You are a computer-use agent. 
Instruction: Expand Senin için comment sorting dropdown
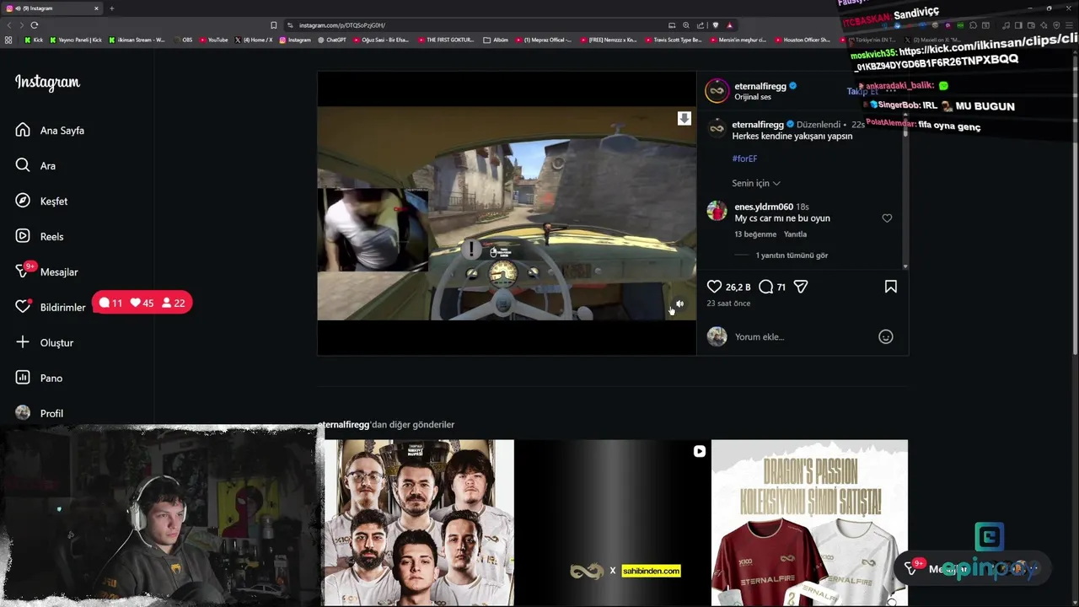(756, 183)
